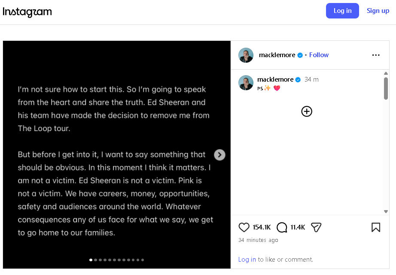Click the Instagram logo
396x275 pixels.
pyautogui.click(x=27, y=12)
